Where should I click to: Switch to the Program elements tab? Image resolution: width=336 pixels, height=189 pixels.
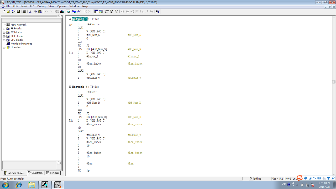click(x=14, y=173)
